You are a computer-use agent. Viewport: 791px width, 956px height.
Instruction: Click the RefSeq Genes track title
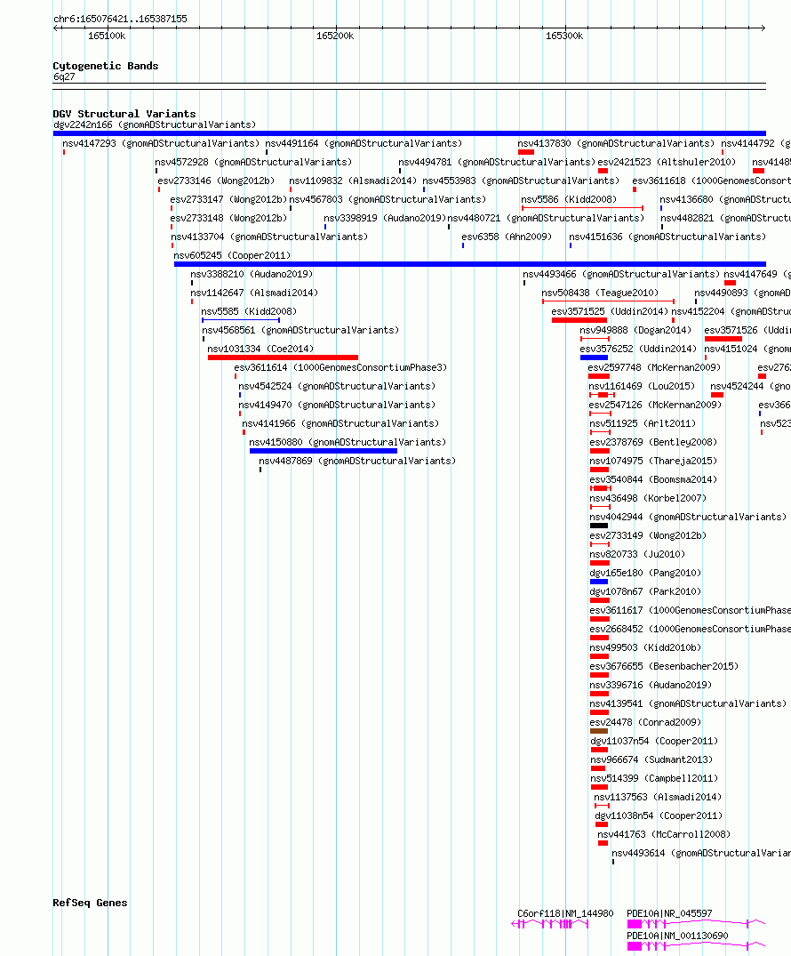point(90,903)
